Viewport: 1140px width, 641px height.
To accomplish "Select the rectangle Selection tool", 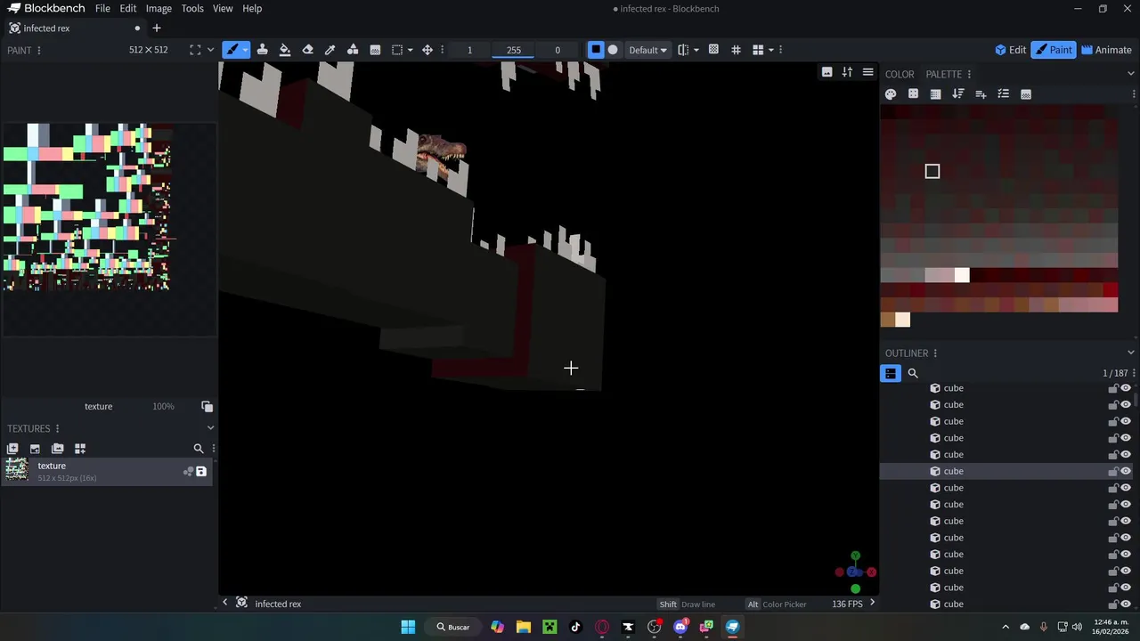I will 397,50.
